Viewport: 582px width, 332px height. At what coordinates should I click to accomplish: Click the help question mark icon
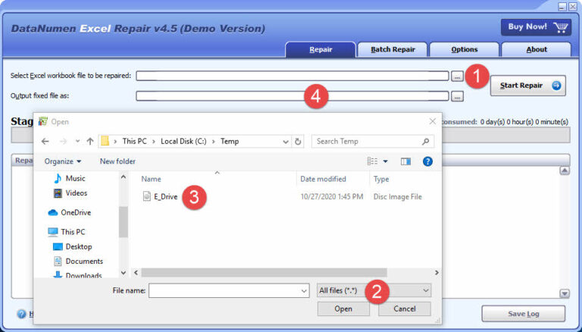[427, 161]
